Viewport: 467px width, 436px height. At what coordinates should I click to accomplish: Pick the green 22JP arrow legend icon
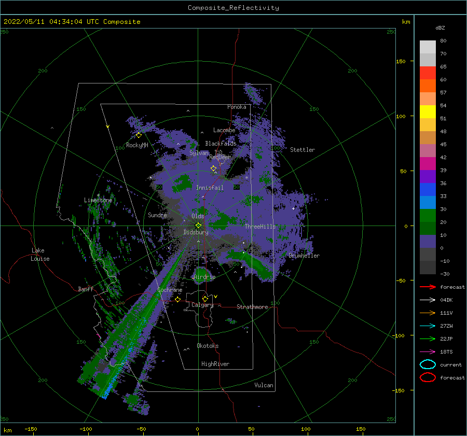(x=428, y=339)
